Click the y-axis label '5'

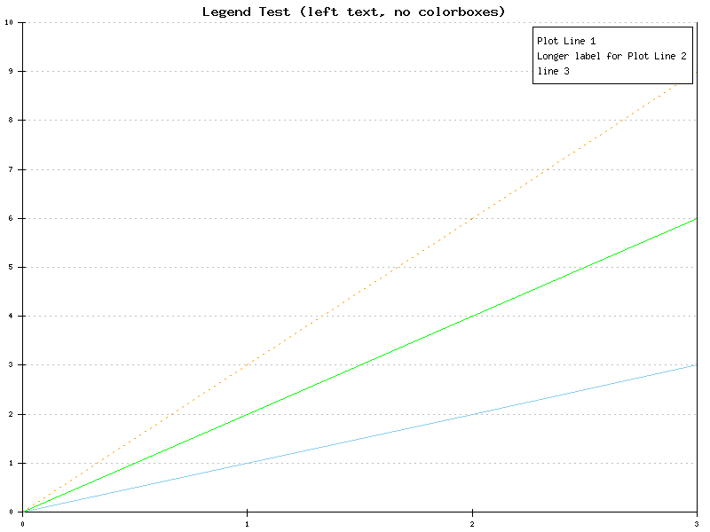[x=11, y=267]
